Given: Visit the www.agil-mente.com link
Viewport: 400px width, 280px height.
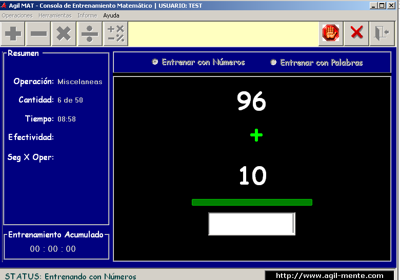Looking at the screenshot, I should tap(329, 275).
